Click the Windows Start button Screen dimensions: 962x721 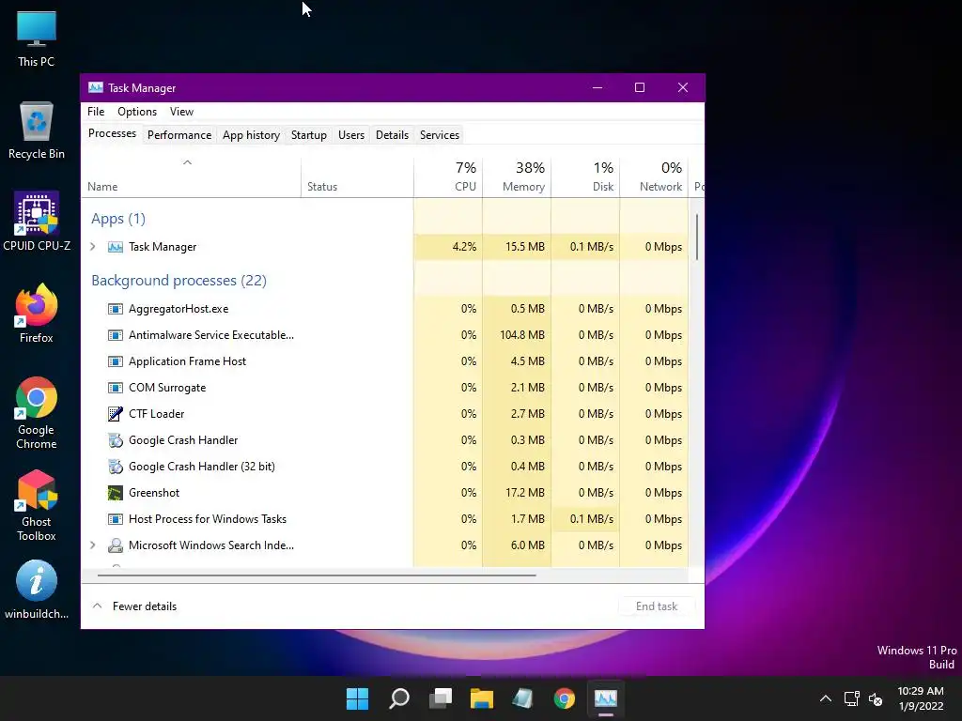coord(357,698)
